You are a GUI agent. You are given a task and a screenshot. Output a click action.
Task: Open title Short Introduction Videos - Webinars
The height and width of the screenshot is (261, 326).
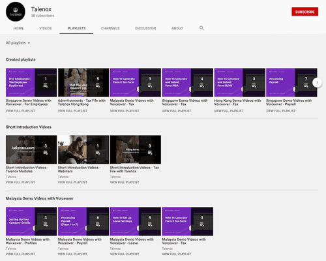tap(79, 170)
